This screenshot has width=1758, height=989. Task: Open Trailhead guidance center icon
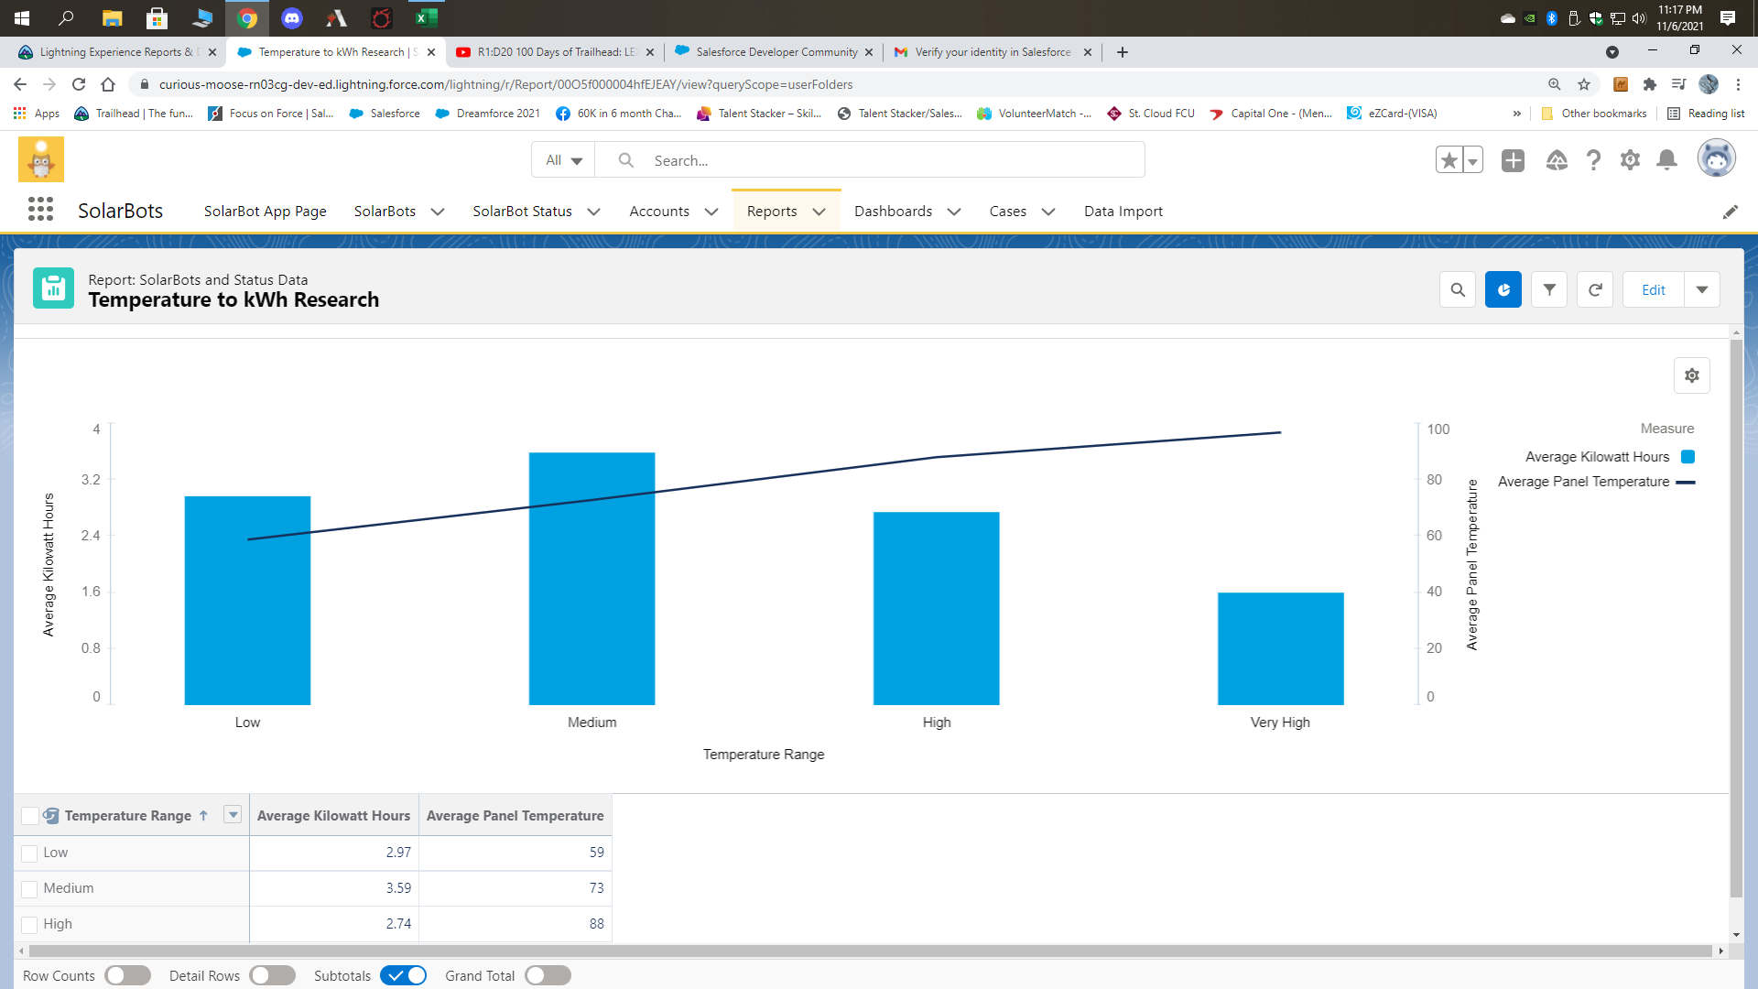click(1557, 160)
